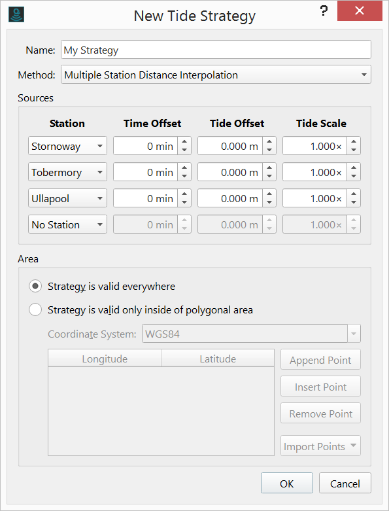Decrease the Stornoway tide scale using down arrow
Screen dimensions: 389x511
click(x=354, y=150)
